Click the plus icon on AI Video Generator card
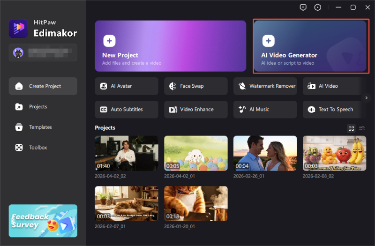The height and width of the screenshot is (246, 375). [x=268, y=41]
